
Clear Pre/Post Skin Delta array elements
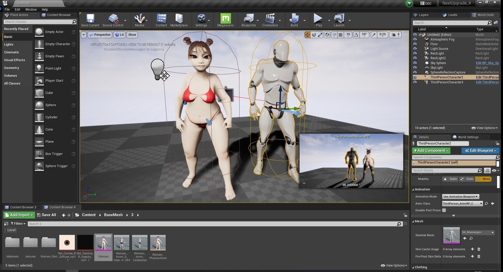click(479, 256)
